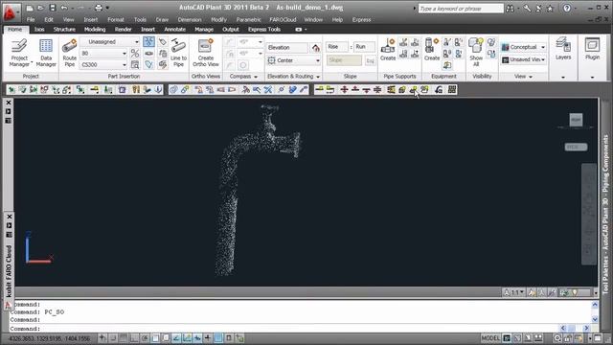
Task: Click command line scroll up arrow
Action: 595,305
